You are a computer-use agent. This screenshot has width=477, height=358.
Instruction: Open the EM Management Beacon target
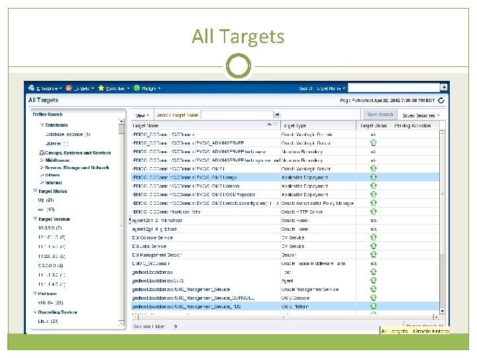click(157, 255)
